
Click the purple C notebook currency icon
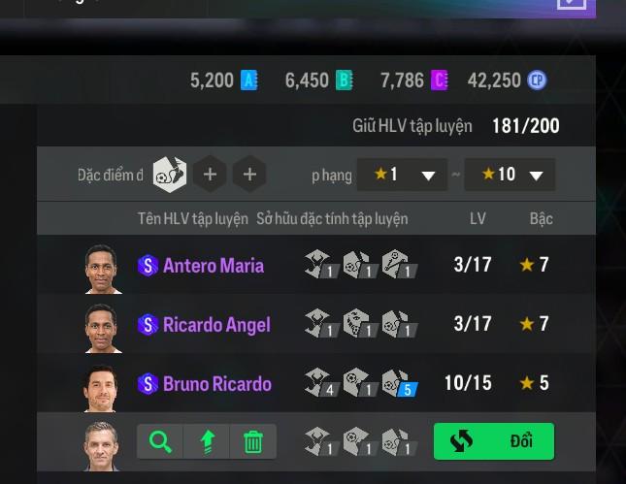[x=439, y=81]
